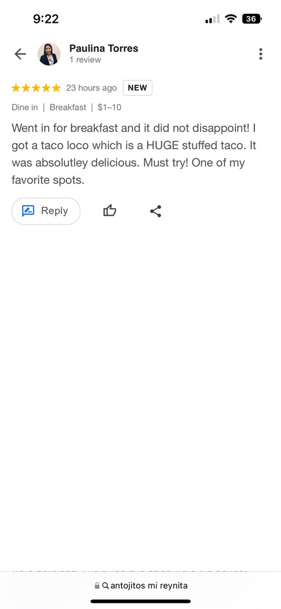Viewport: 281px width, 609px height.
Task: Share this review via share icon
Action: coord(156,211)
